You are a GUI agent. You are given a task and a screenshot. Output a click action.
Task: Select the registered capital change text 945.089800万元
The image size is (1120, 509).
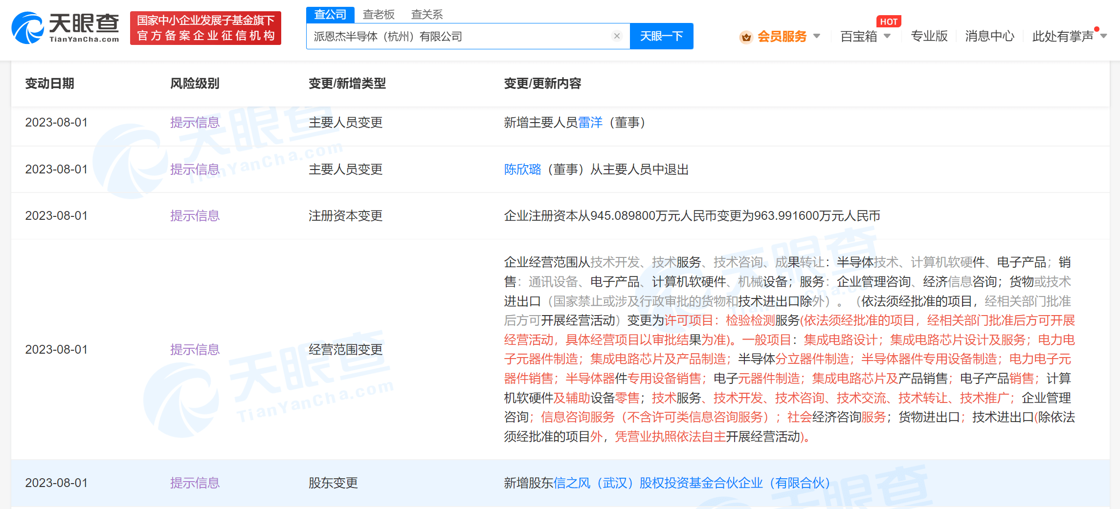[x=635, y=216]
